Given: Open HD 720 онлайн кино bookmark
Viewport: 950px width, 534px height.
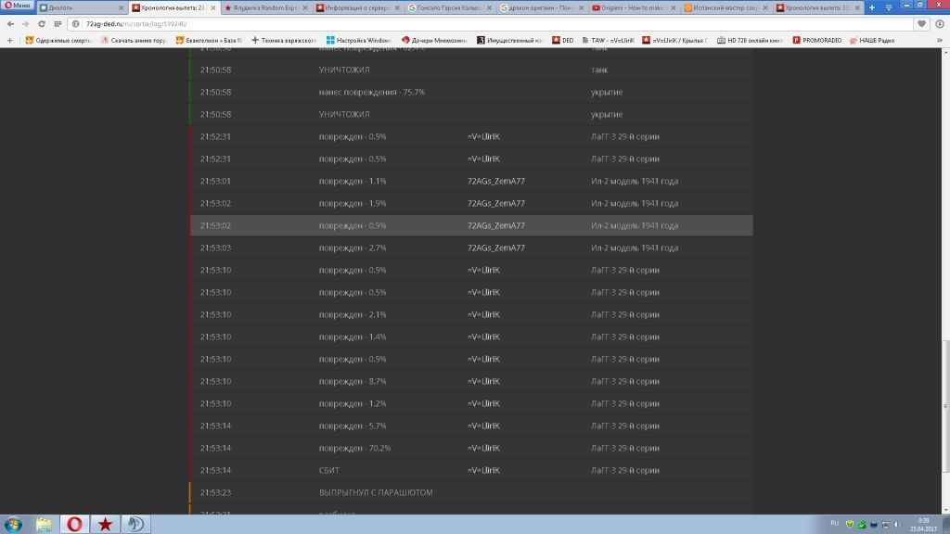Looking at the screenshot, I should click(x=751, y=40).
